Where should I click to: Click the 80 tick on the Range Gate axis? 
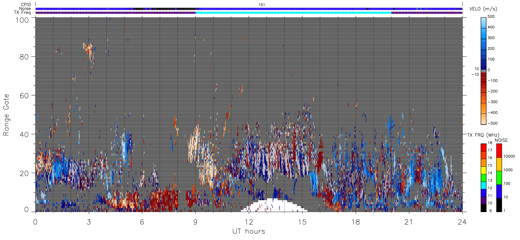pyautogui.click(x=25, y=56)
